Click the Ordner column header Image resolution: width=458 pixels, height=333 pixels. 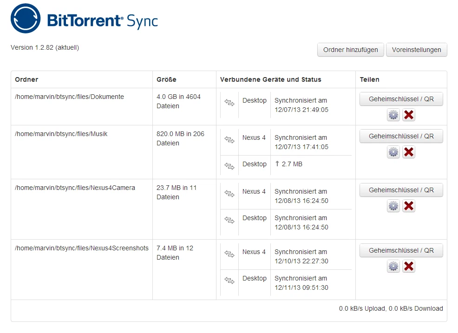tap(26, 79)
